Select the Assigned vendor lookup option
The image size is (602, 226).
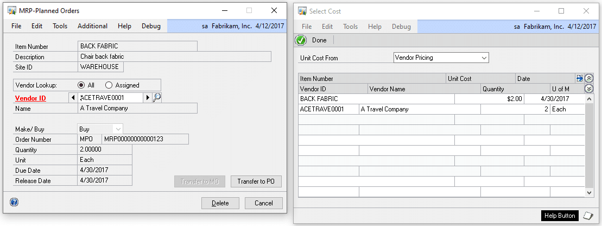pos(109,85)
